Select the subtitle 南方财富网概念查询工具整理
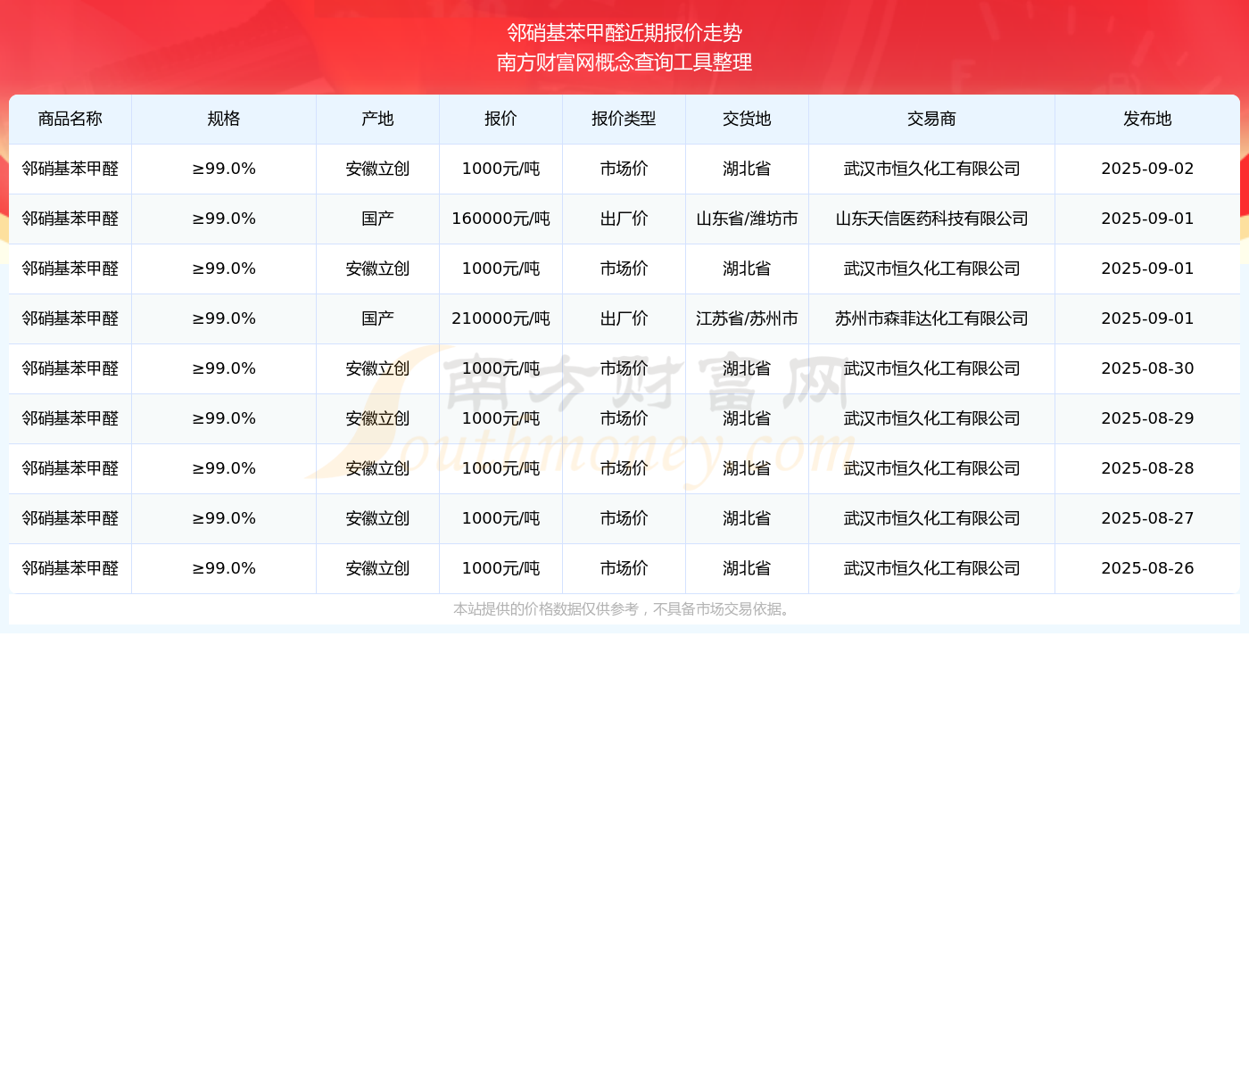Screen dimensions: 1249x1075 point(624,62)
